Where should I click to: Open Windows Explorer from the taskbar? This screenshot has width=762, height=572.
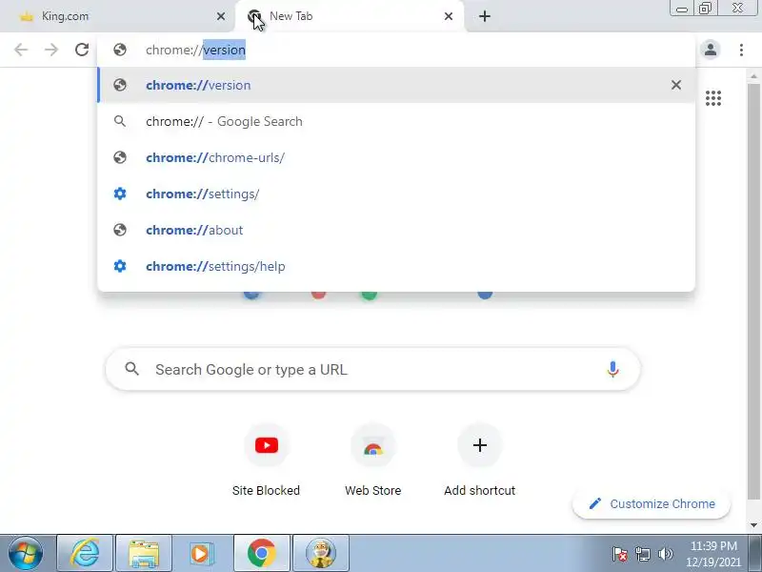point(144,554)
